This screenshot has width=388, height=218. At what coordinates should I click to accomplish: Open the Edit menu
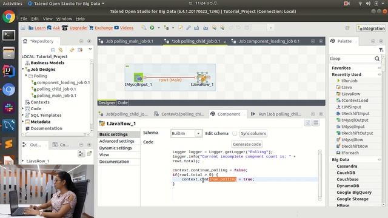pos(35,19)
